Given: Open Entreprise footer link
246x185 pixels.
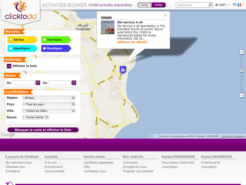Looking at the screenshot, I should (13, 171).
